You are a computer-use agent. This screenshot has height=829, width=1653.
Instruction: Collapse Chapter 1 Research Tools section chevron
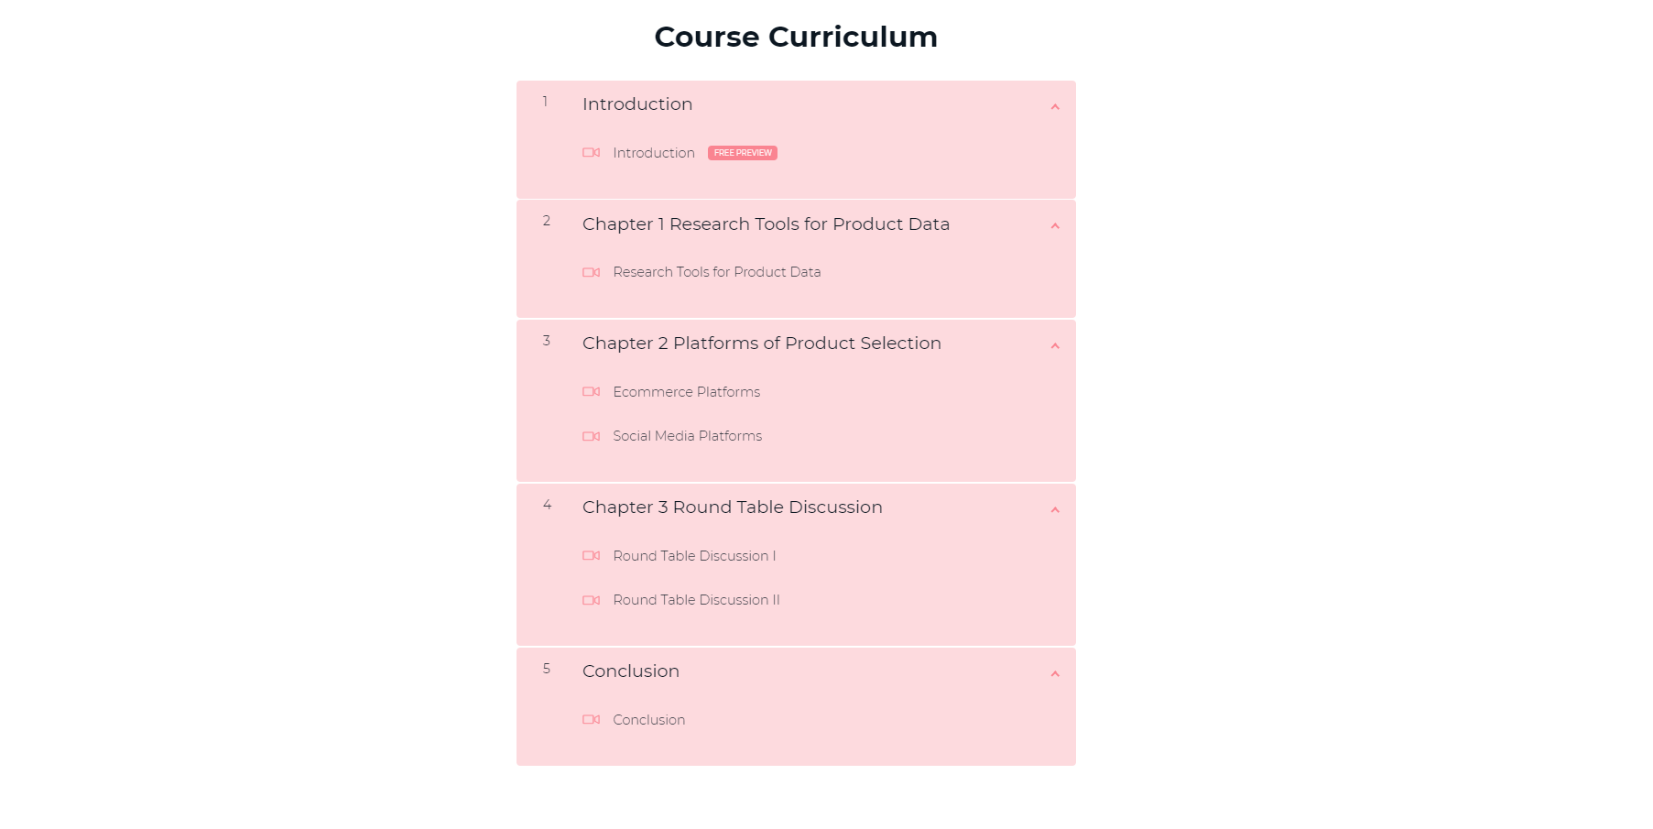[x=1055, y=226]
